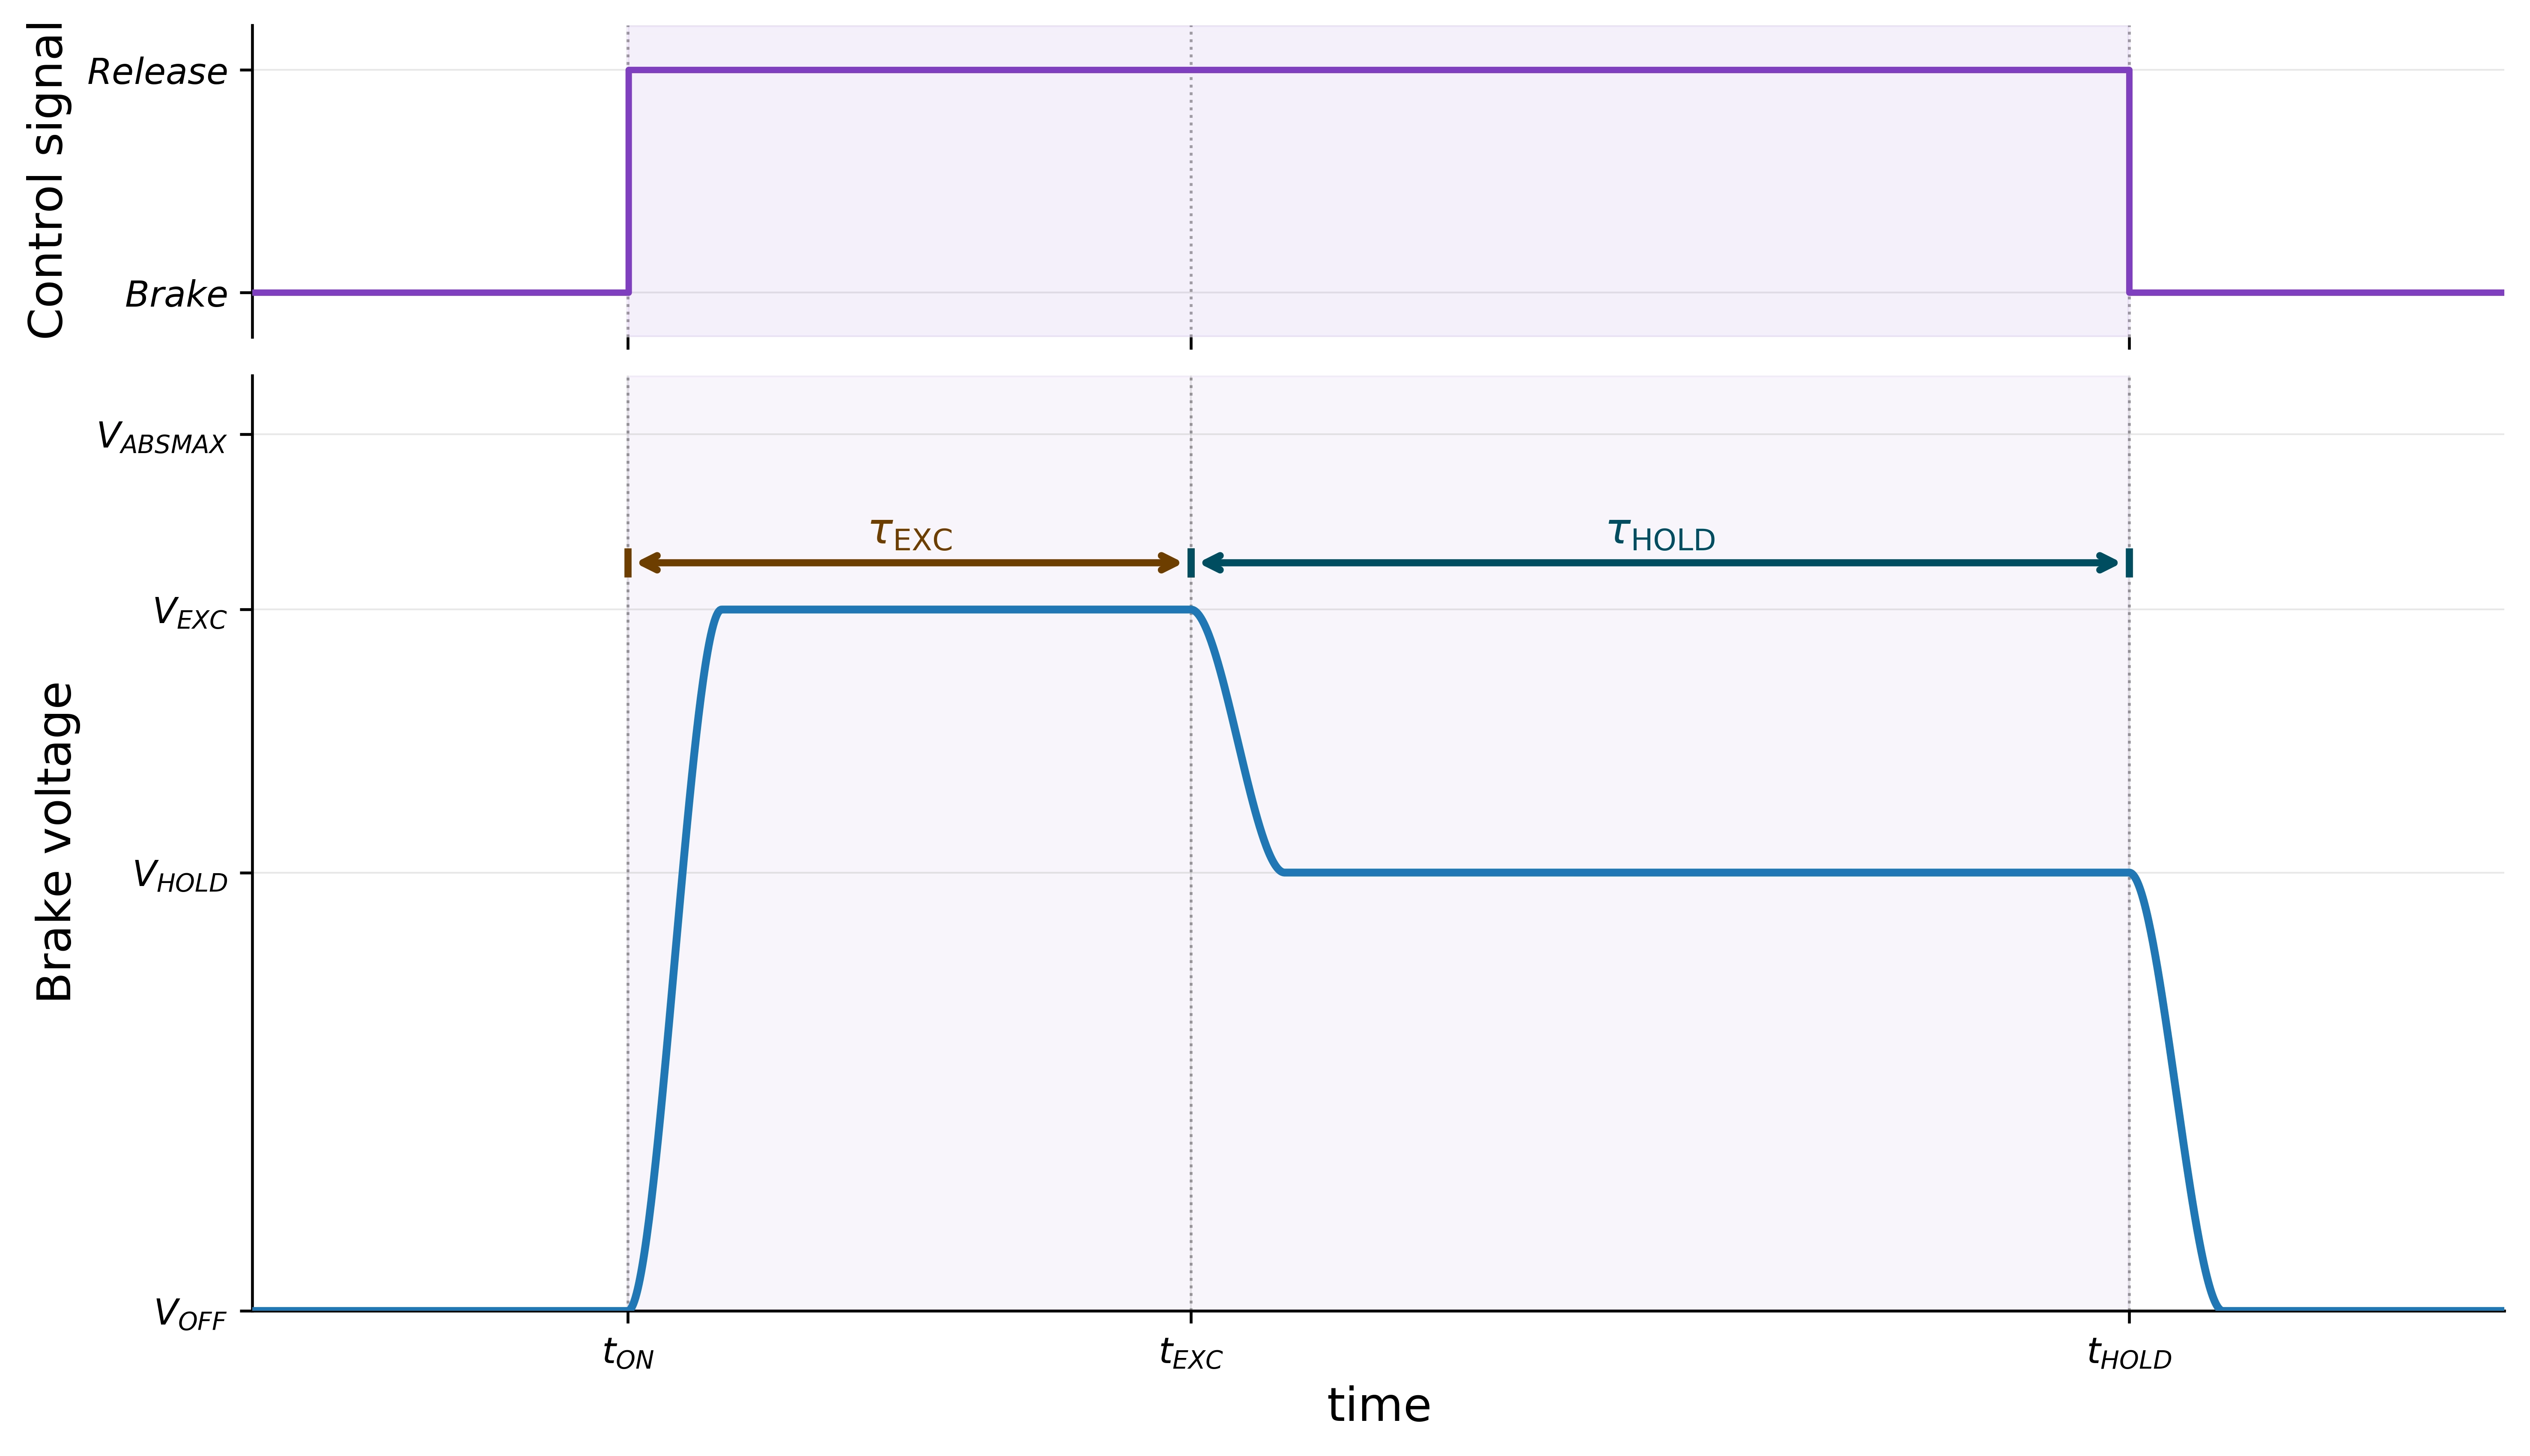Click the brown τ_EXC double arrow line

[x=909, y=563]
